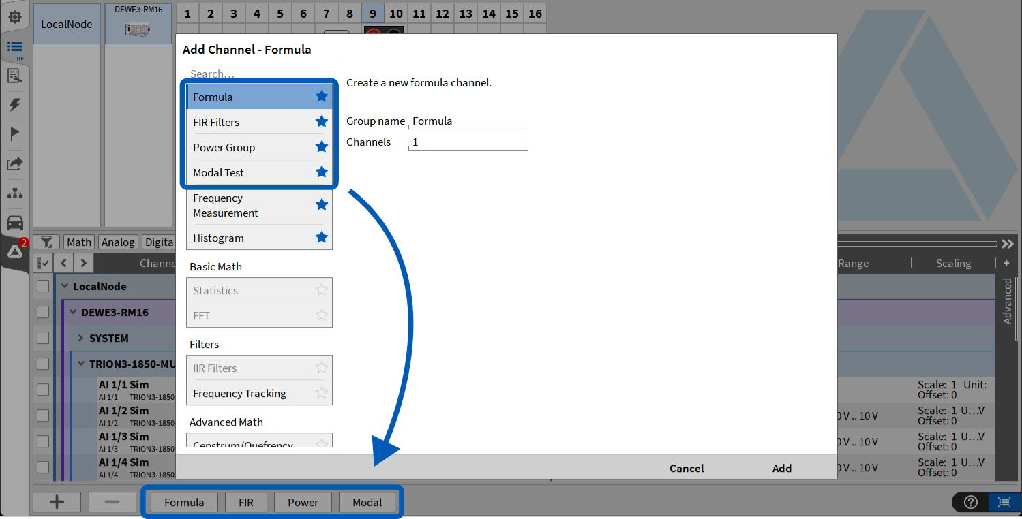Favorite the Statistics star
1022x519 pixels.
coord(322,289)
